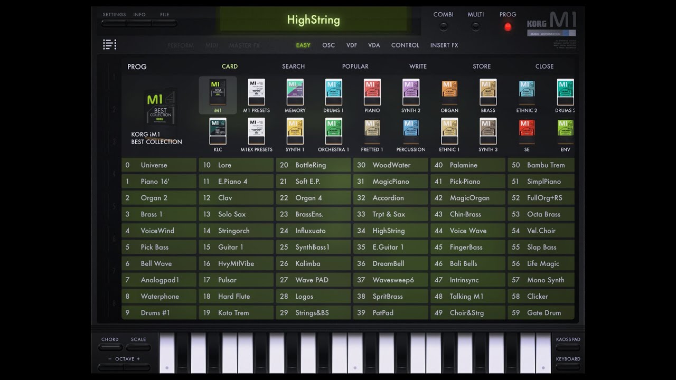Toggle the SCALE button
Image resolution: width=676 pixels, height=380 pixels.
[138, 347]
